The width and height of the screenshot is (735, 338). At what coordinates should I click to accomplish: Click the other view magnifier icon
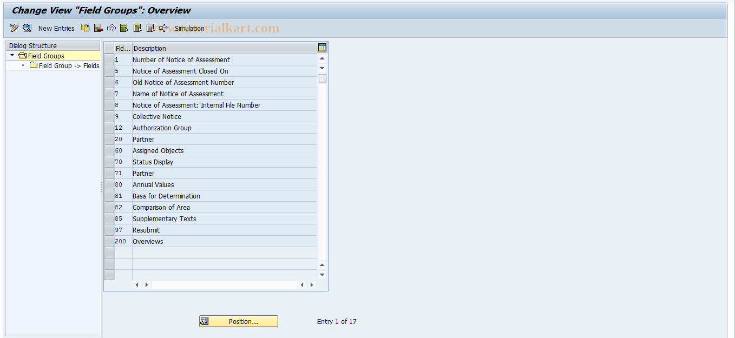(27, 28)
